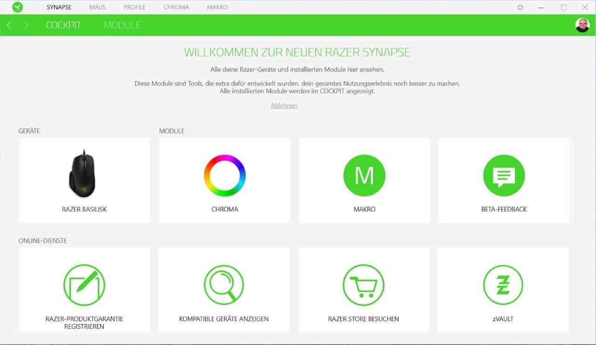Click the BETA-FEEDBACK card label
The image size is (596, 345).
click(504, 210)
